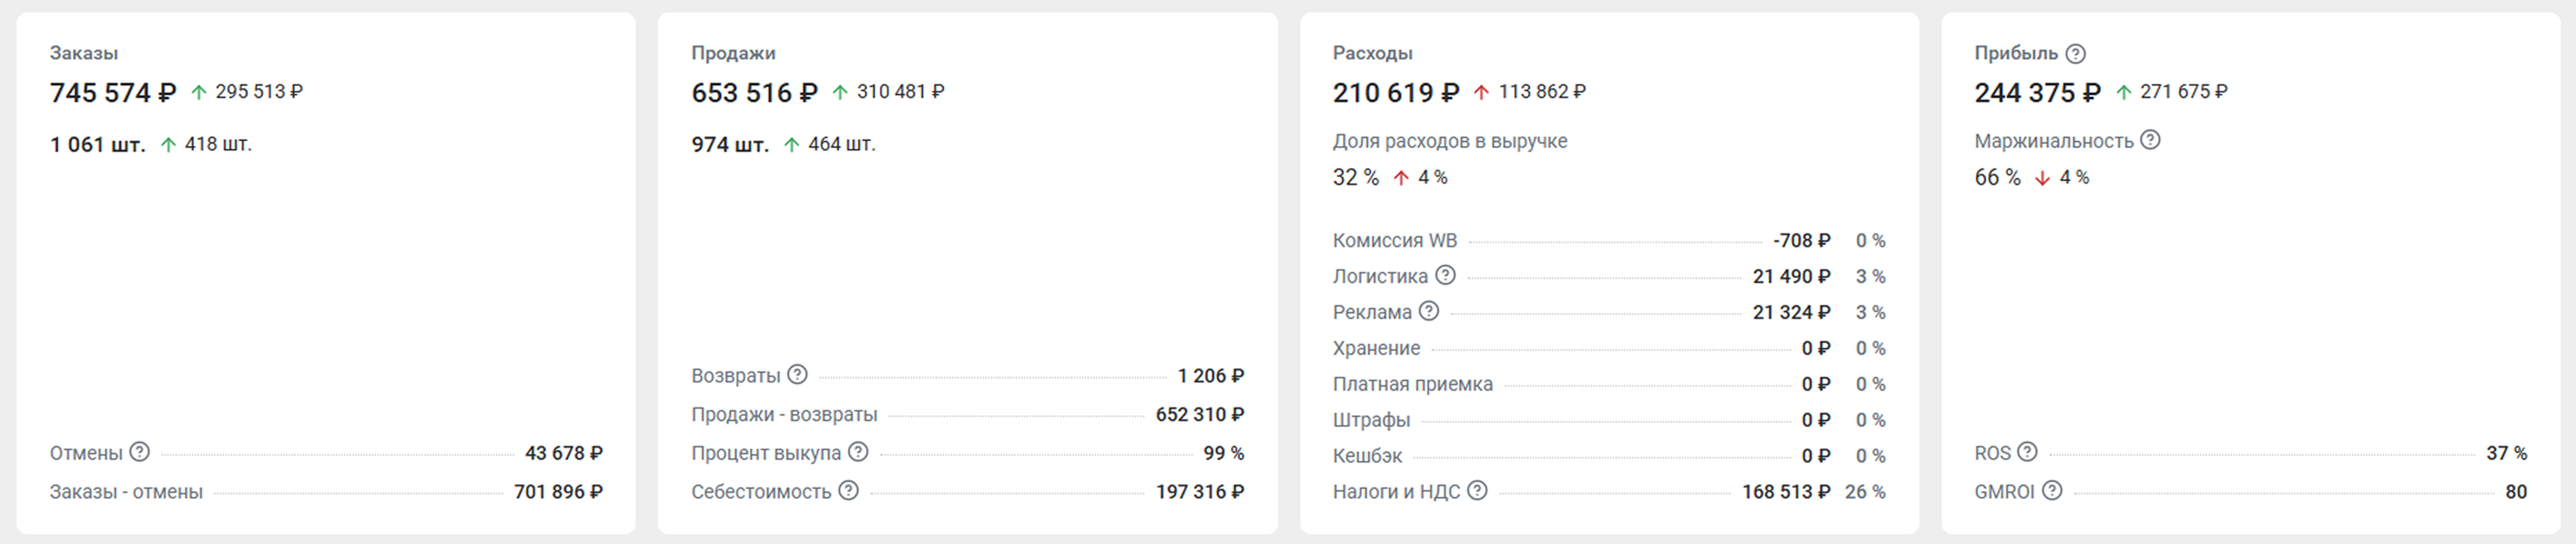
Task: Open the Реклама question mark icon
Action: pos(1429,311)
